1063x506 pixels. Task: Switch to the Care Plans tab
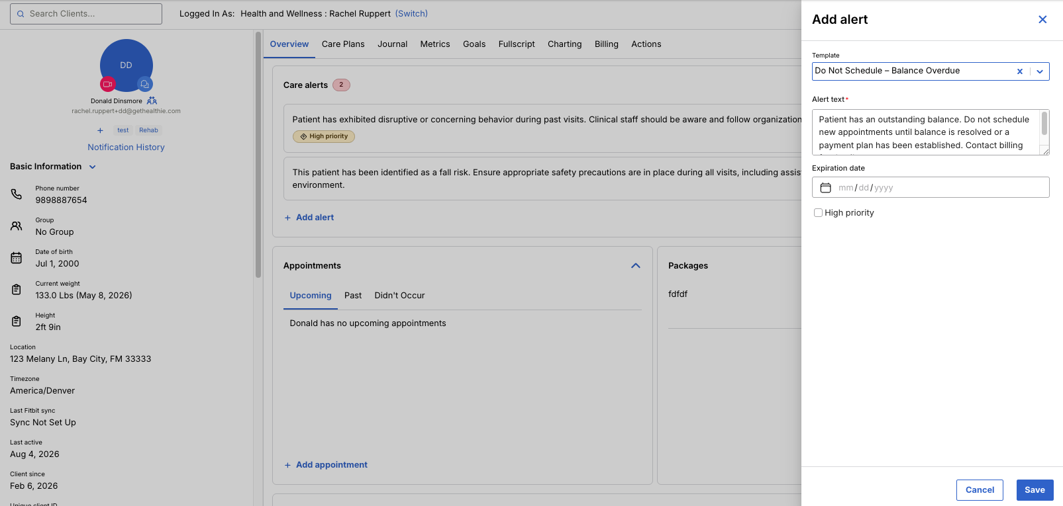click(x=343, y=44)
